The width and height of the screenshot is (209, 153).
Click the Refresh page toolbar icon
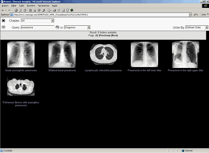[x=20, y=10]
